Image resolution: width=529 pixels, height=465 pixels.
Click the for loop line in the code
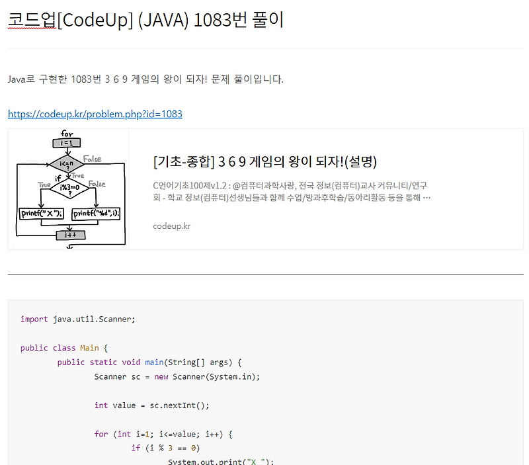pyautogui.click(x=165, y=434)
